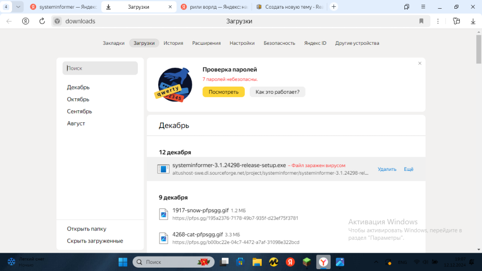Switch to the Создать новую тему tab

point(290,7)
